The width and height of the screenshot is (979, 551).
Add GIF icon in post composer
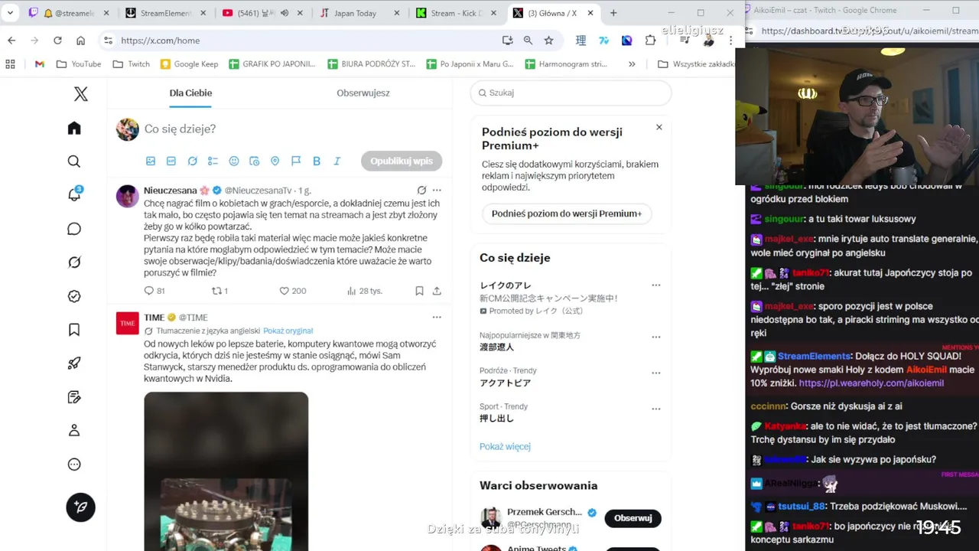(171, 161)
